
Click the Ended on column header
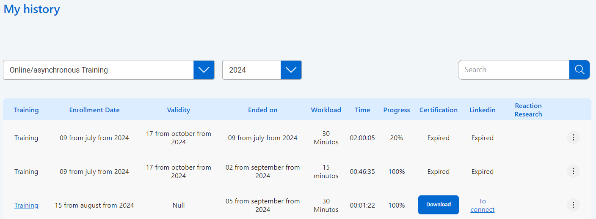[262, 110]
